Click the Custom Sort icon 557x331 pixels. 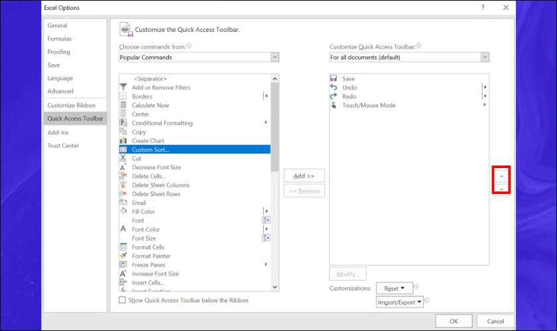pyautogui.click(x=123, y=150)
